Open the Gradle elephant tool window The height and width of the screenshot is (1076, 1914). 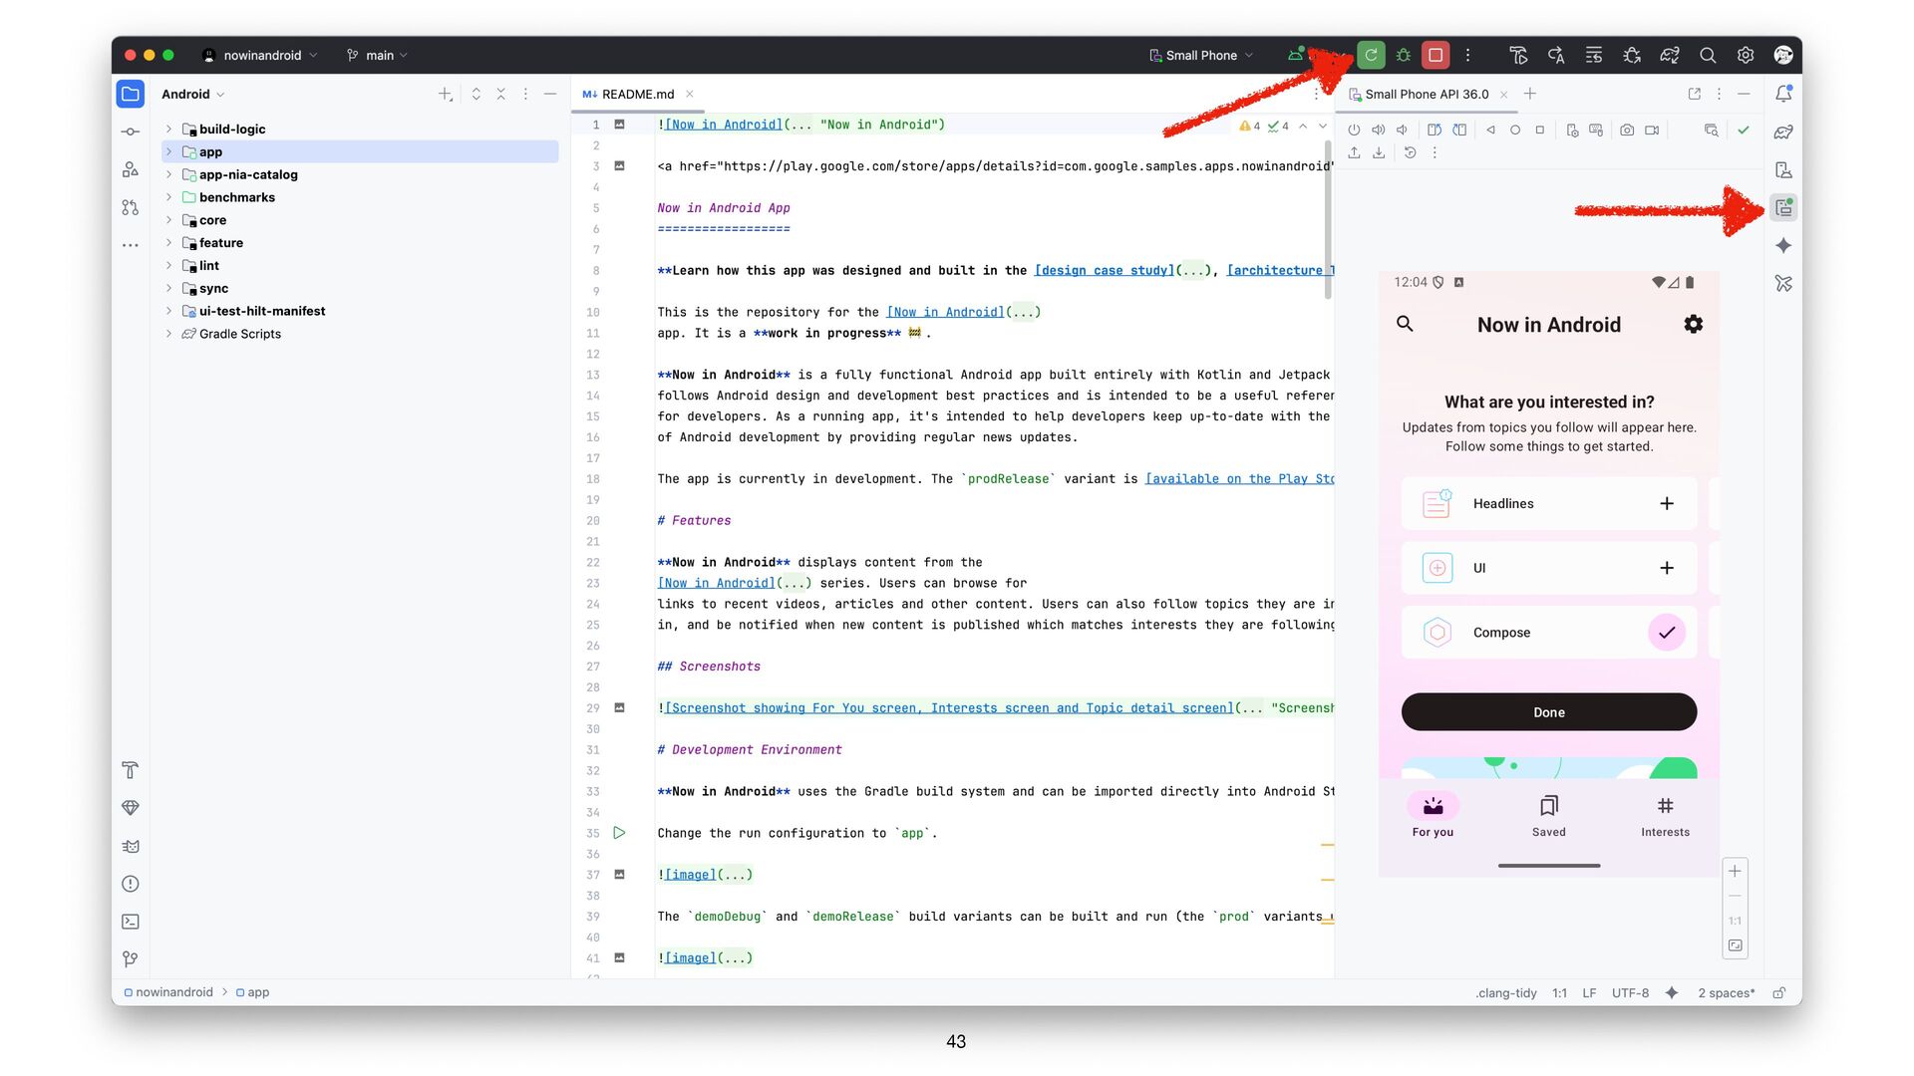[x=1783, y=132]
